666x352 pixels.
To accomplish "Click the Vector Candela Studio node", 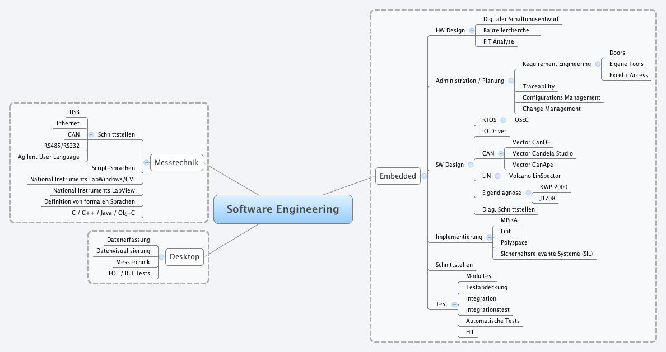I will (542, 153).
